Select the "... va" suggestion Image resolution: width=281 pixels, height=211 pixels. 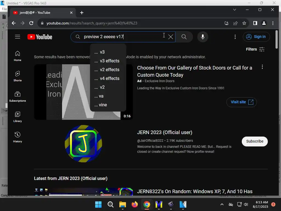click(108, 96)
